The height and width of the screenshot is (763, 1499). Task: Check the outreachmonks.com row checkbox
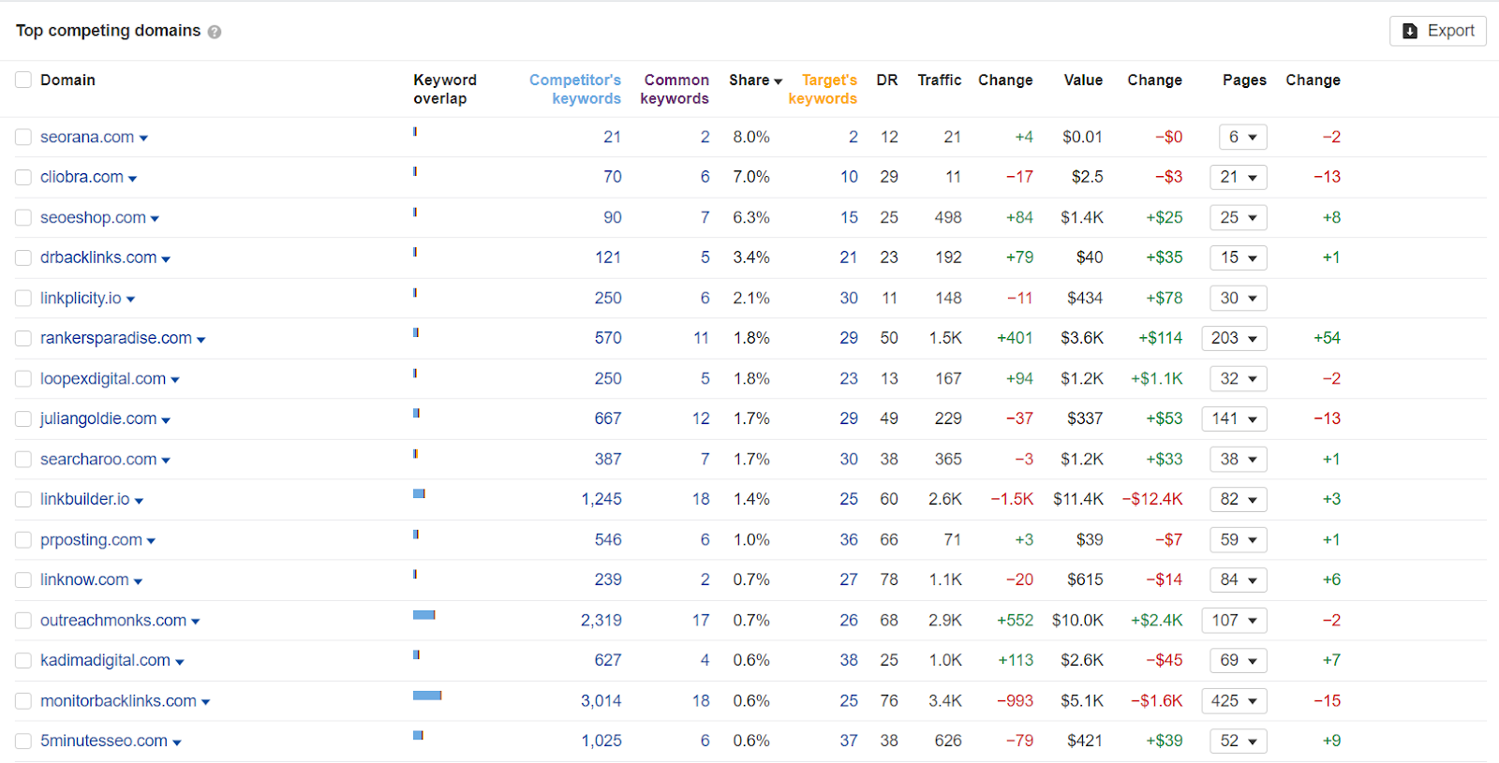click(x=23, y=621)
